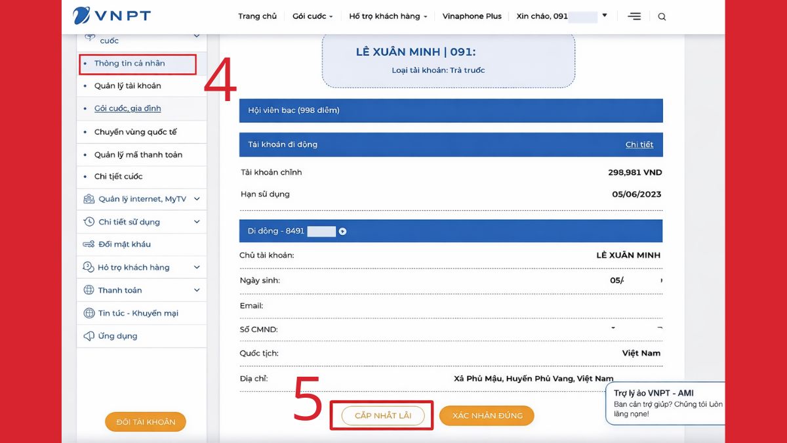Viewport: 787px width, 443px height.
Task: Open Đổi mật khẩu page
Action: click(125, 244)
